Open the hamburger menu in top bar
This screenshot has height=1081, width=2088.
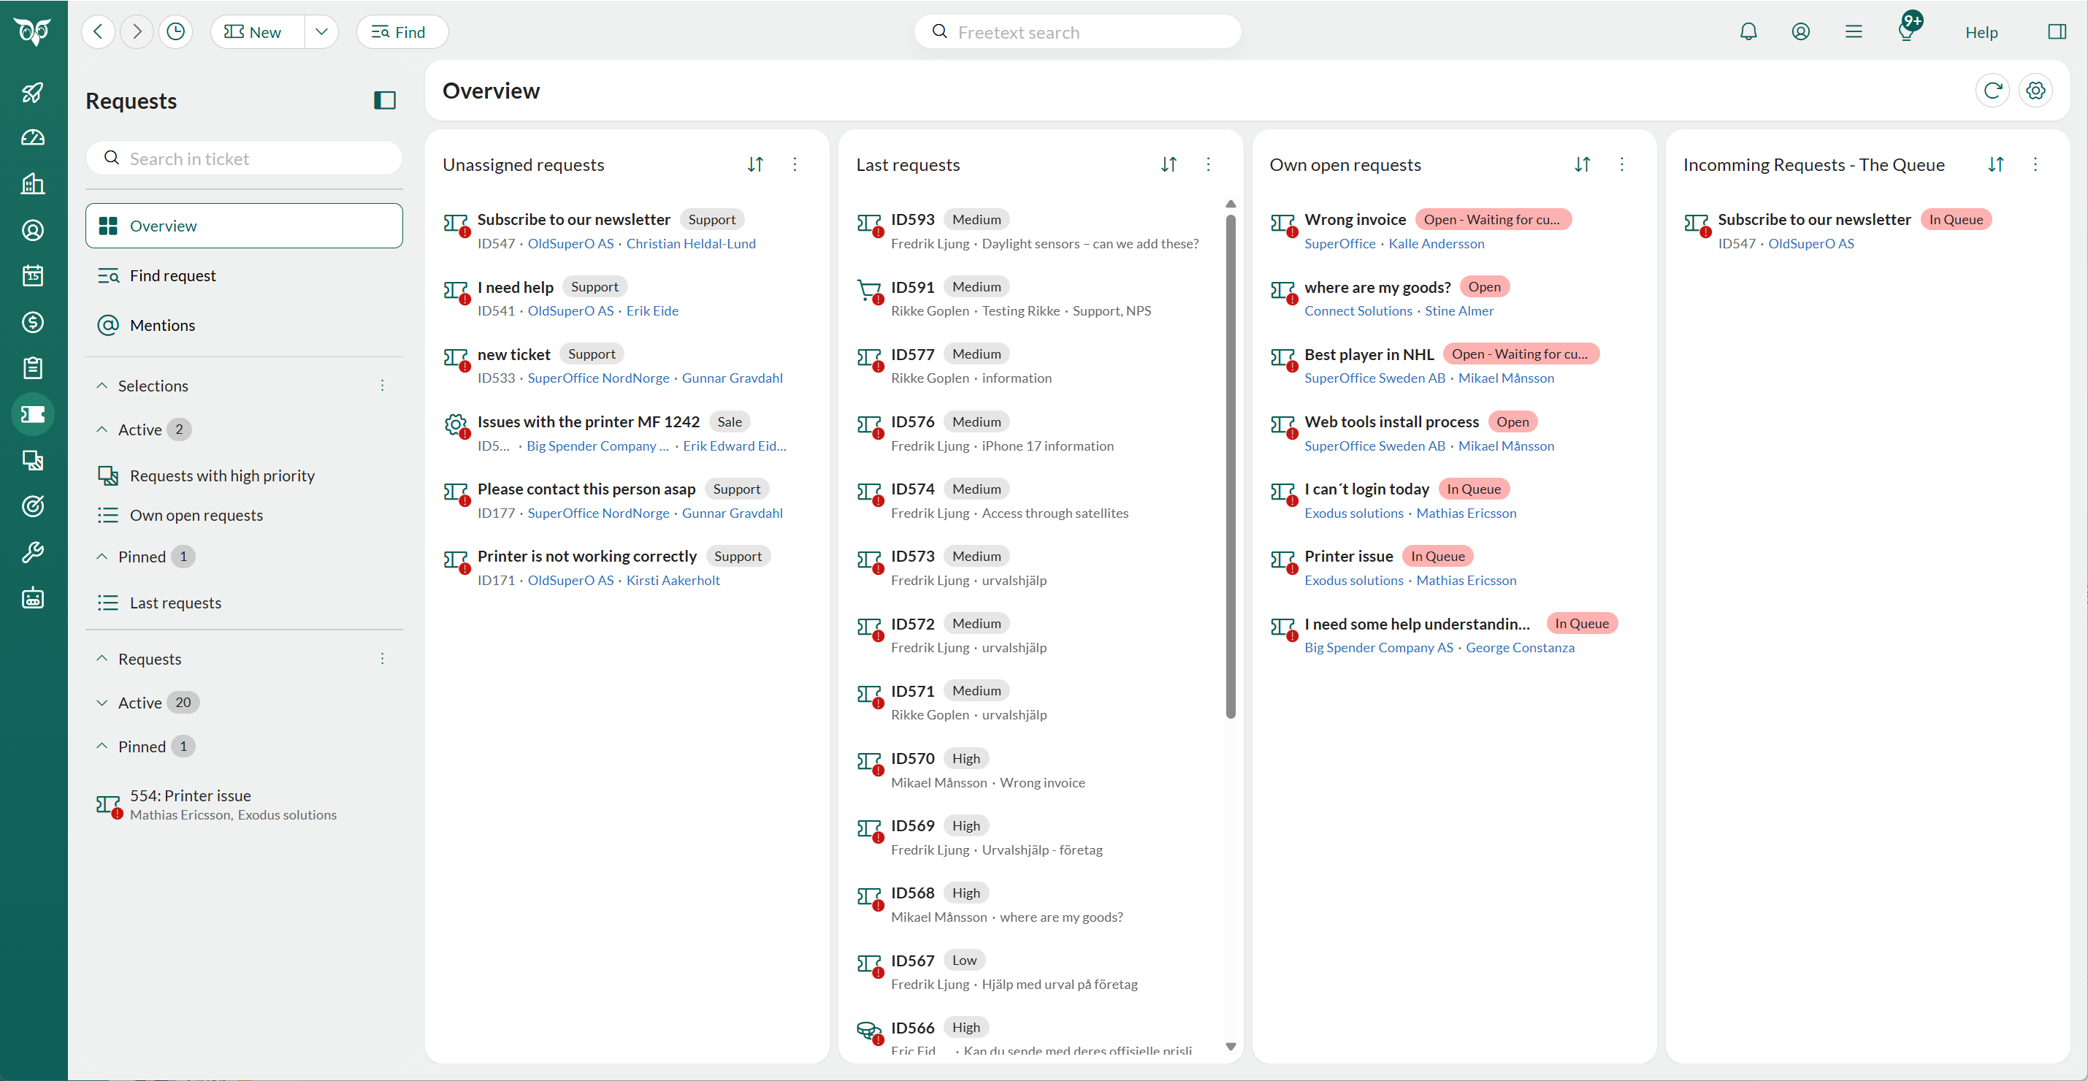tap(1853, 31)
